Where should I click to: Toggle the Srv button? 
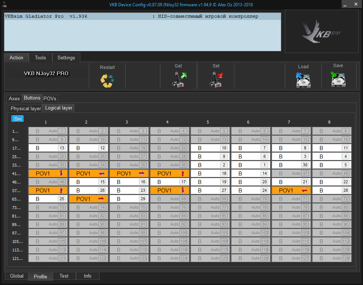tap(18, 119)
